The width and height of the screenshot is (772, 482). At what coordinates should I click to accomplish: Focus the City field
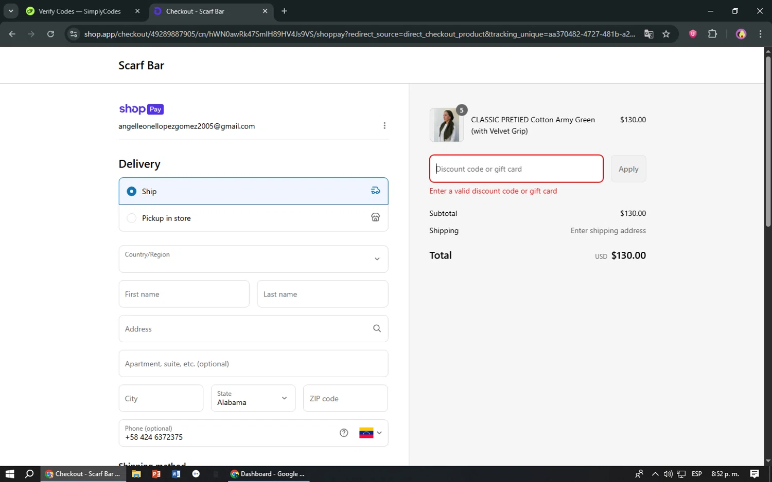click(161, 398)
